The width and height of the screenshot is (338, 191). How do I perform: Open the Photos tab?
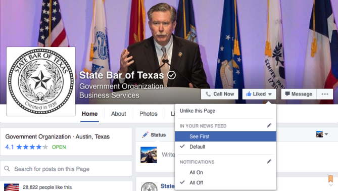(x=149, y=114)
